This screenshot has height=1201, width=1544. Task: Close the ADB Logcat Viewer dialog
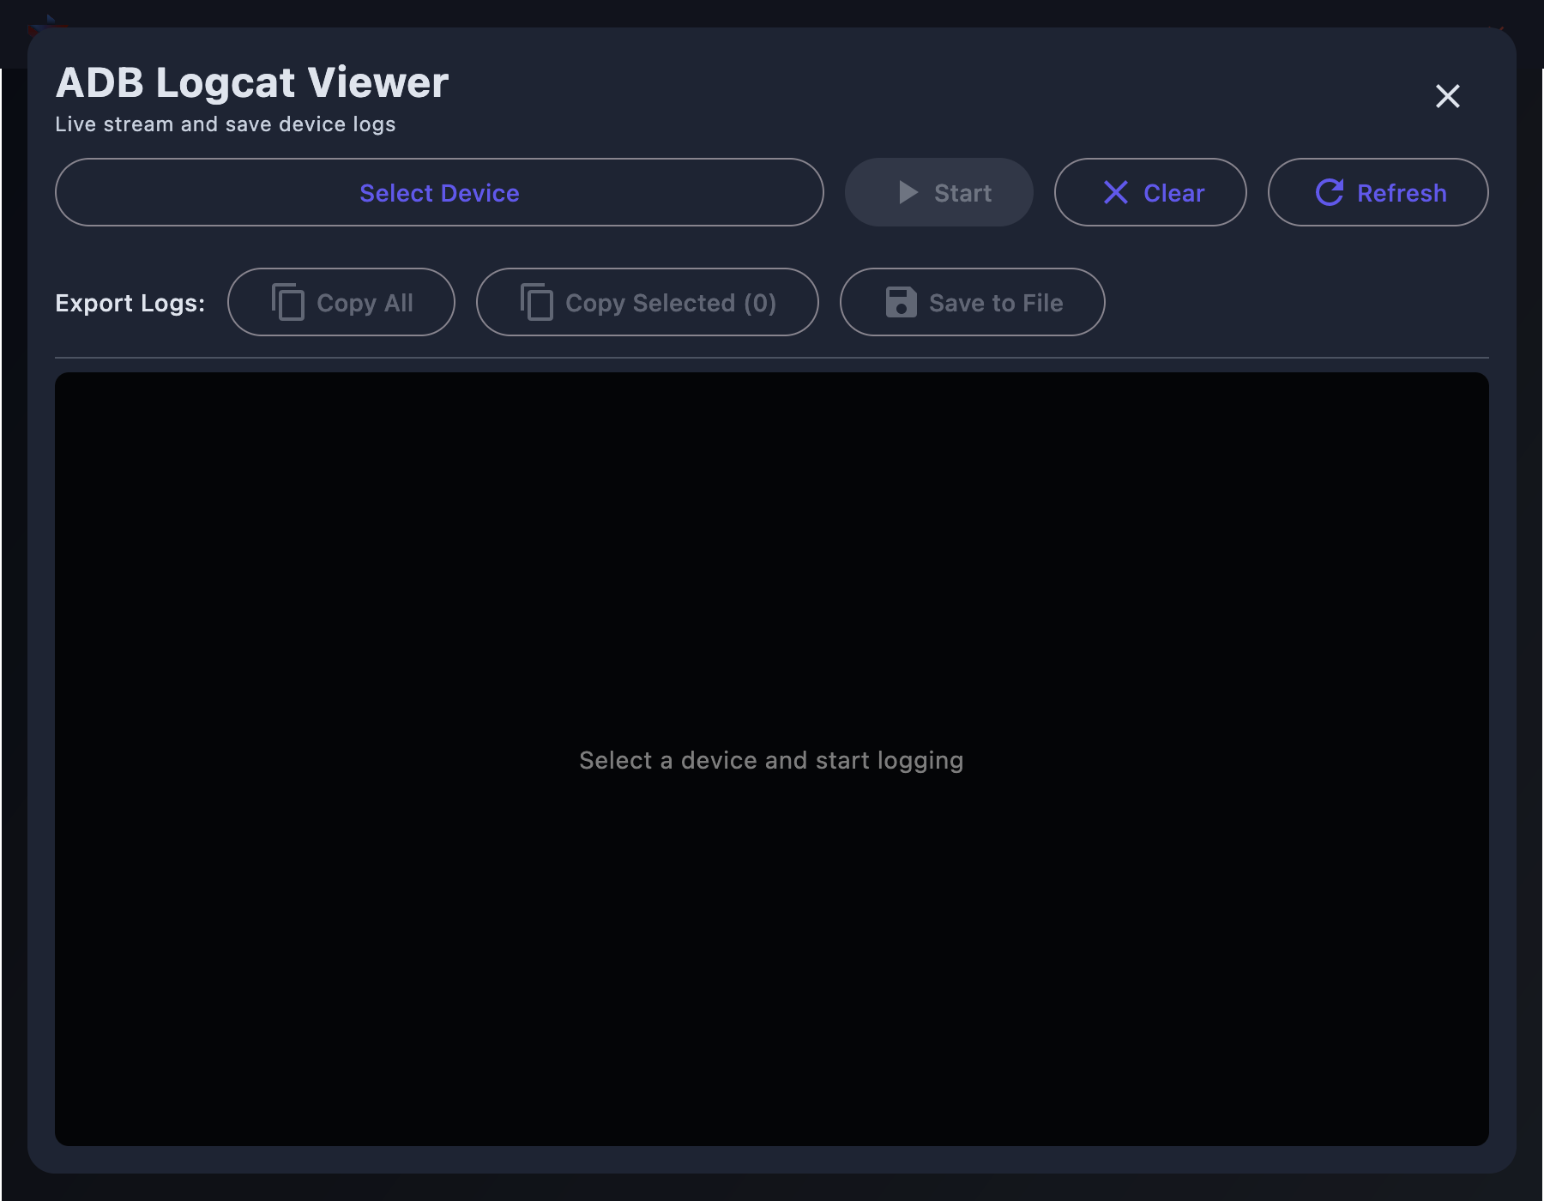1447,96
